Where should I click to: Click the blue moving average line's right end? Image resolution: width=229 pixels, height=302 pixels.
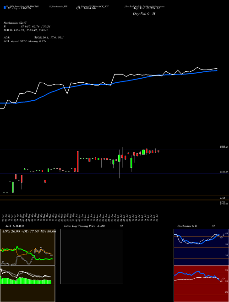[x=217, y=70]
